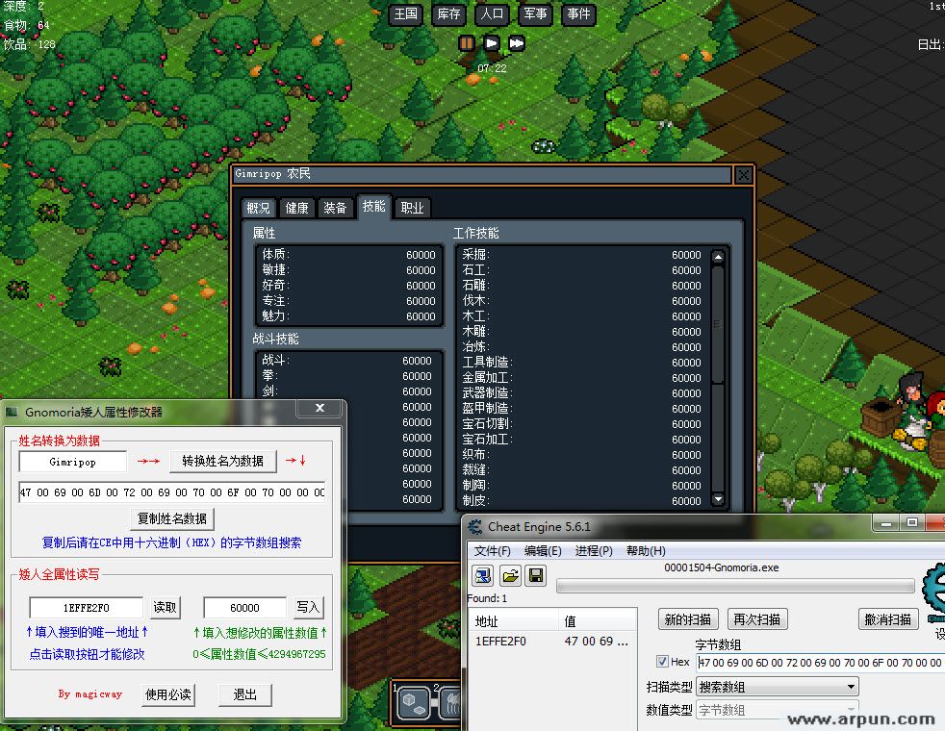This screenshot has height=731, width=945.
Task: Click the 复制姓名数据 button
Action: [x=172, y=518]
